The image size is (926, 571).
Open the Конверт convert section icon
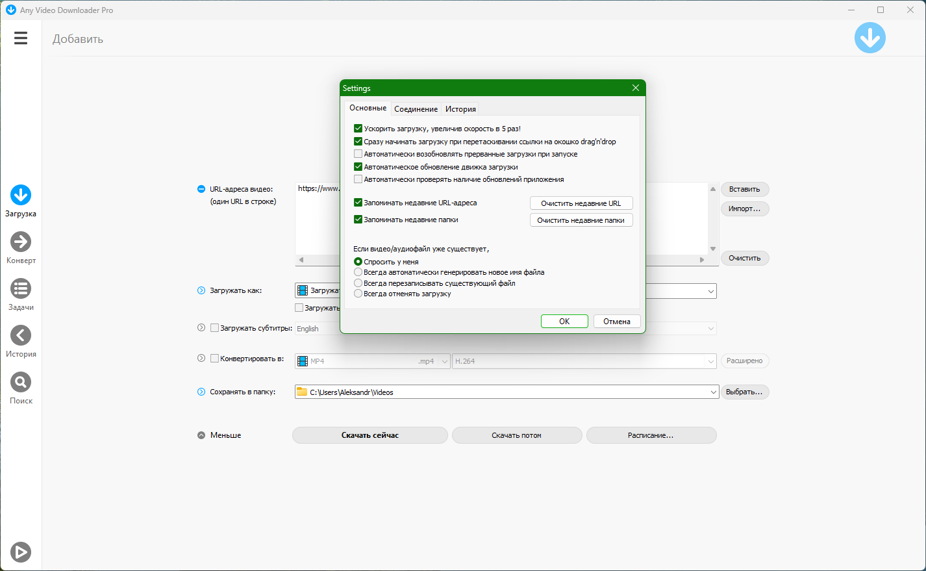(x=21, y=242)
